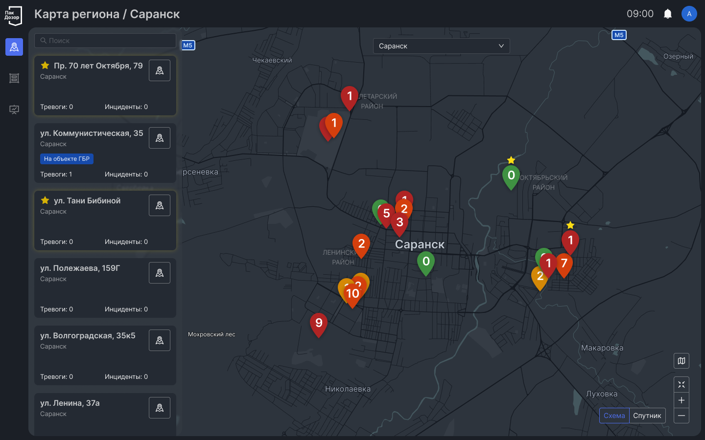Zoom in on the map
The width and height of the screenshot is (705, 440).
coord(681,400)
